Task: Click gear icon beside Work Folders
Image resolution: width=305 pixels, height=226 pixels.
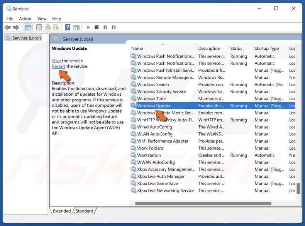Action: pyautogui.click(x=133, y=148)
